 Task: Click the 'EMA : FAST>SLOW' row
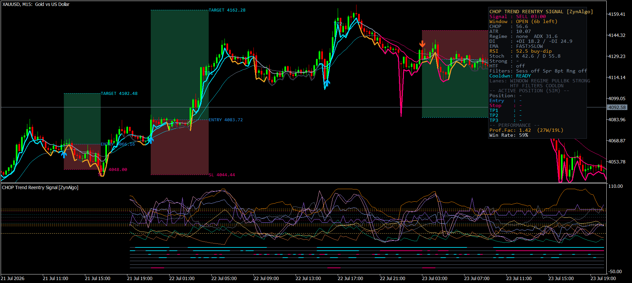[x=516, y=46]
